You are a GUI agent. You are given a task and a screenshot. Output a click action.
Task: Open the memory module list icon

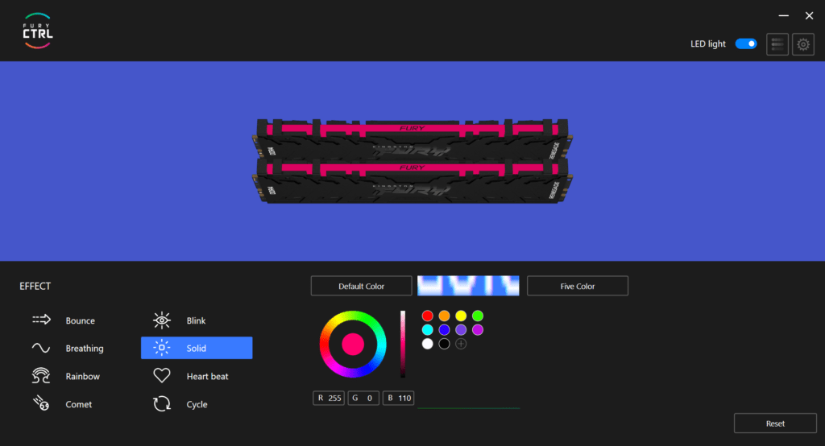pos(777,44)
